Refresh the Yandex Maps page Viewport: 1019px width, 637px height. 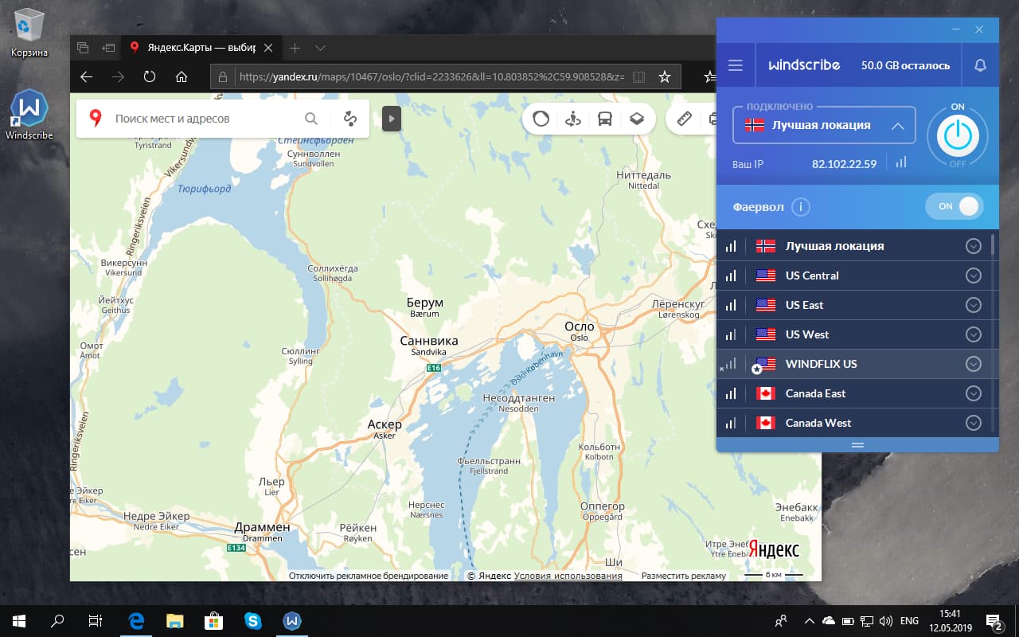pos(150,76)
